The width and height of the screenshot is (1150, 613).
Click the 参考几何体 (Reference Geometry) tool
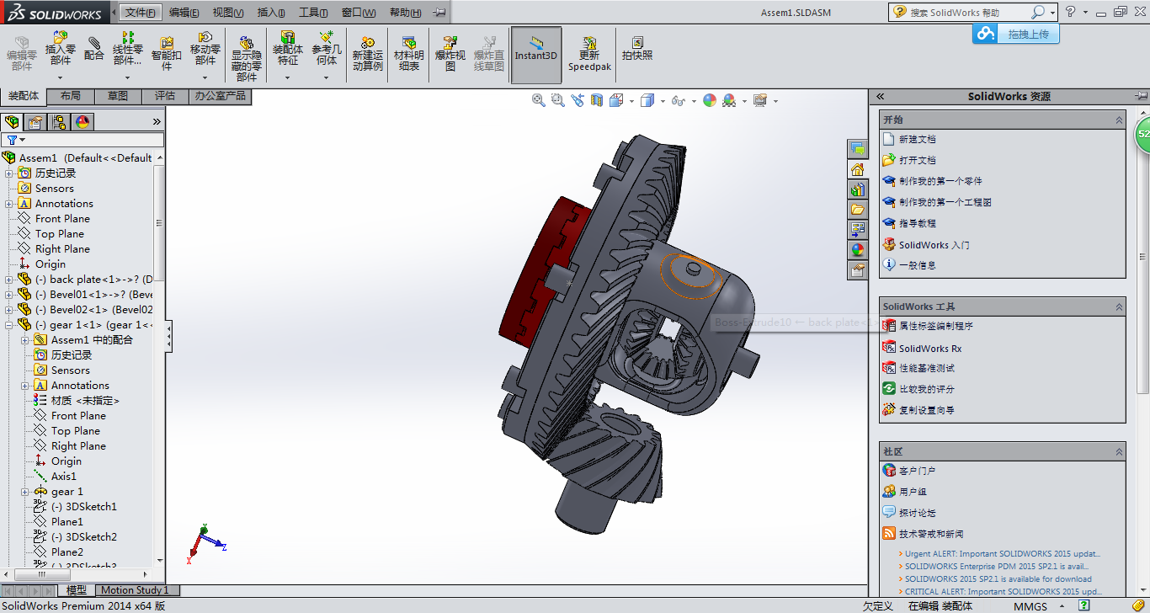[x=327, y=49]
